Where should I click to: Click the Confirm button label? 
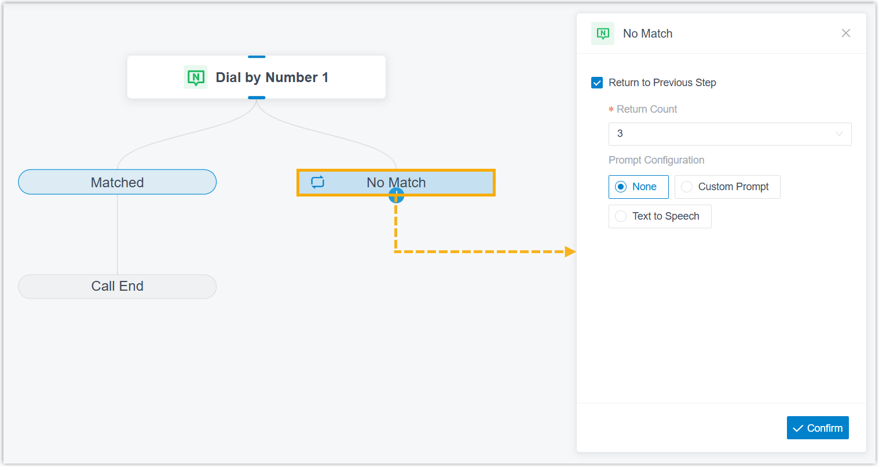(825, 428)
